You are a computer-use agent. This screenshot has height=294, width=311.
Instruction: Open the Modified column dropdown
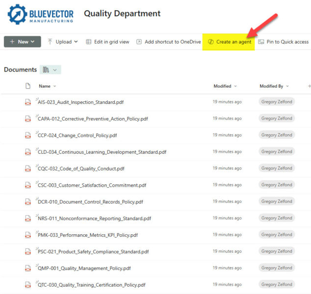coord(235,86)
